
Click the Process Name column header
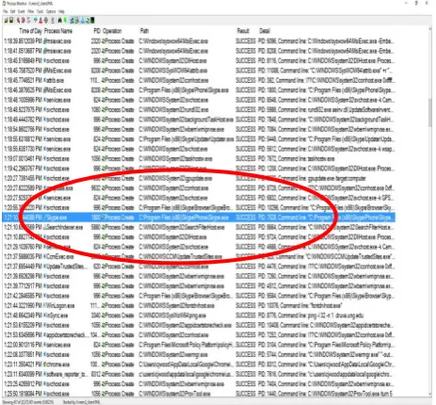tap(58, 31)
